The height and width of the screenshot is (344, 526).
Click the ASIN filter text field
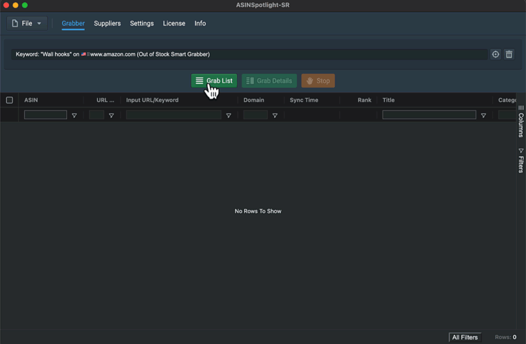tap(45, 115)
